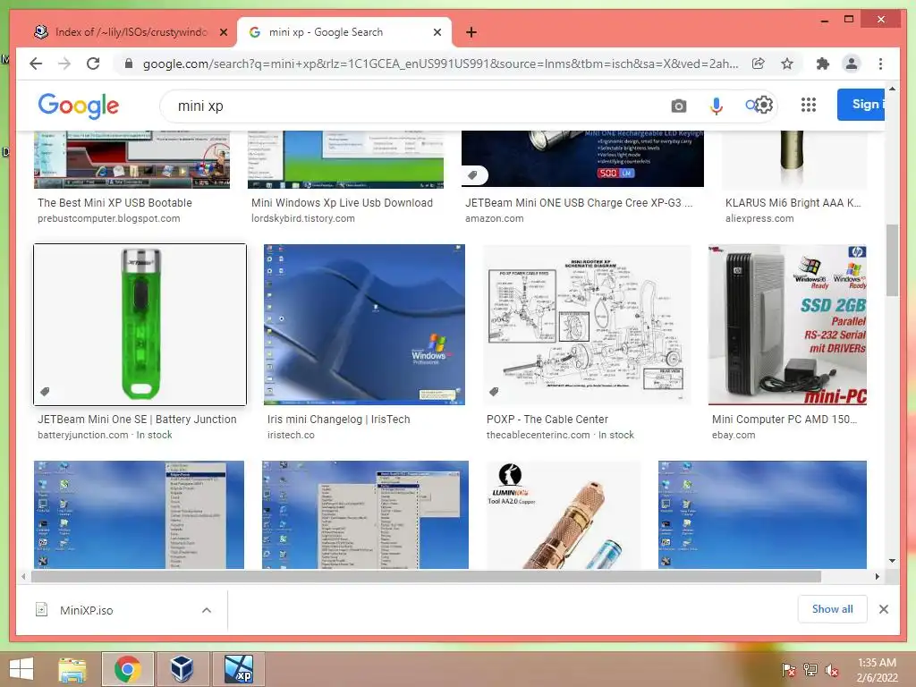This screenshot has width=916, height=687.
Task: Open Iris mini Changelog | IrisTech link
Action: tap(339, 419)
